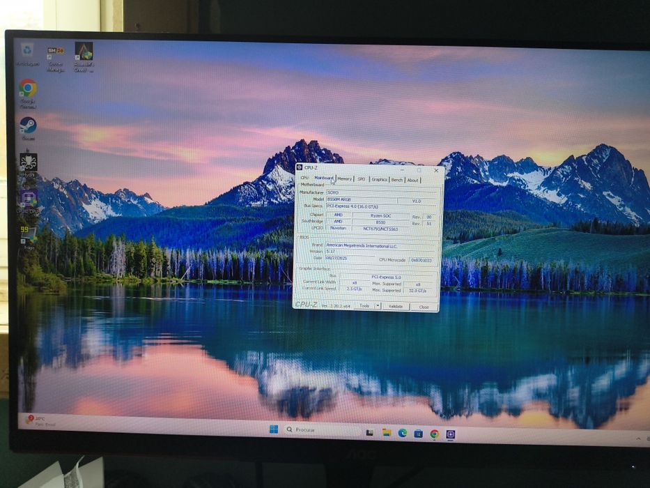Screen dimensions: 650x488
Task: Switch to the CPU tab in CPU-Z
Action: pos(304,178)
